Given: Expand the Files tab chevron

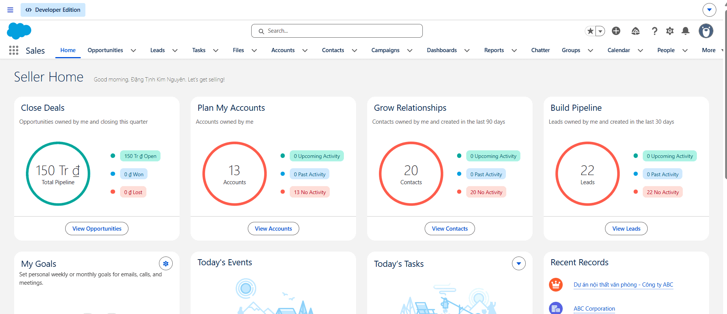Looking at the screenshot, I should pyautogui.click(x=254, y=50).
